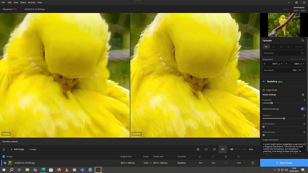Click the preview zoom slider handle
Image resolution: width=308 pixels, height=173 pixels.
tap(232, 149)
